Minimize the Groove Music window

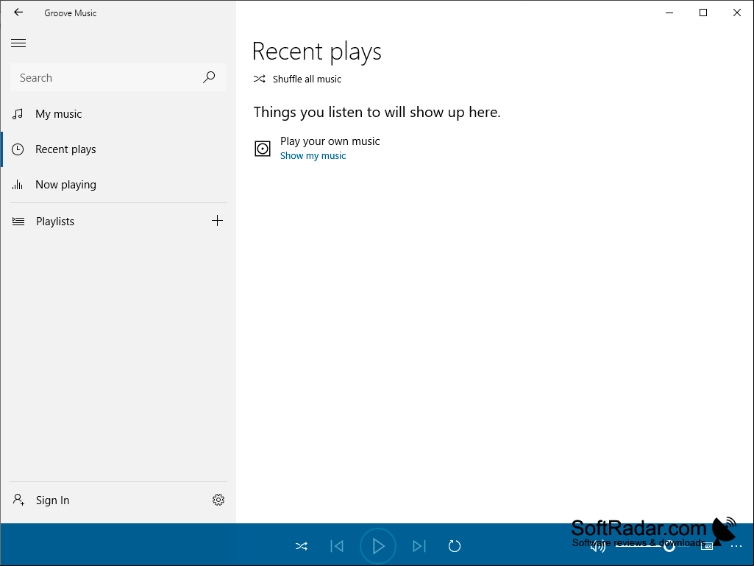[669, 13]
